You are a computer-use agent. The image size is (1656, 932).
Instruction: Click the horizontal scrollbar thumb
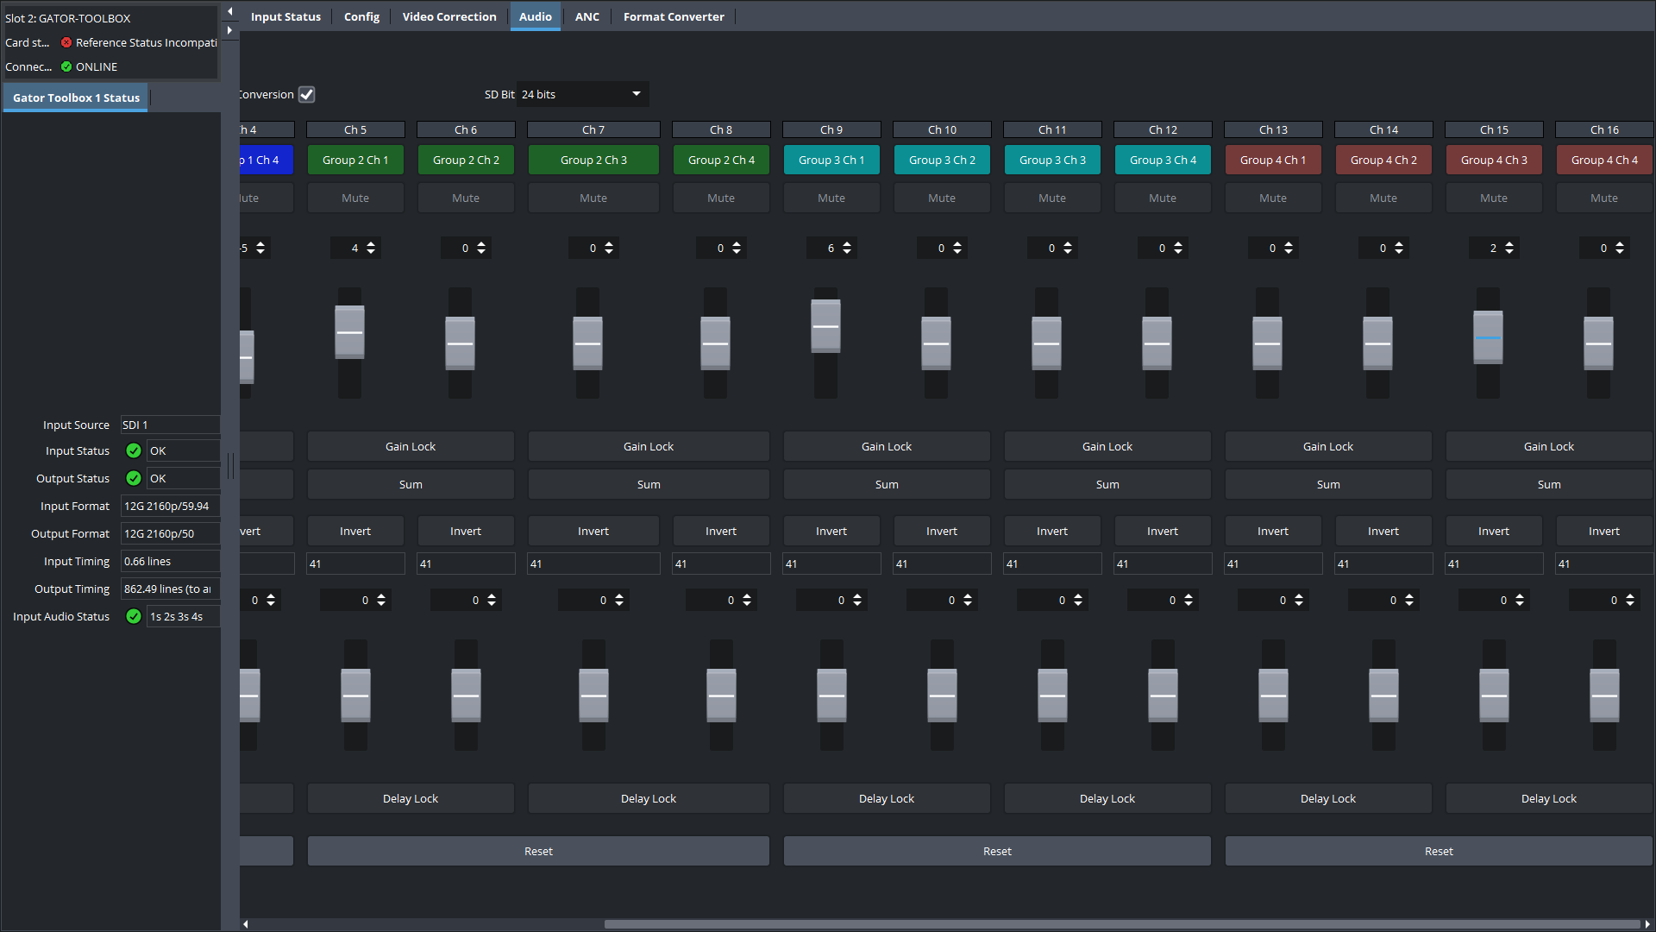coord(1121,924)
